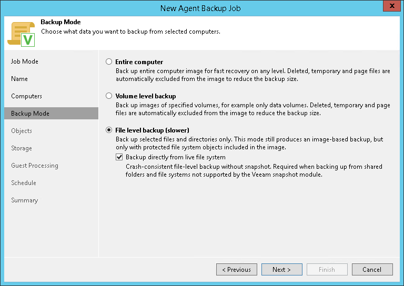Go to the Job Mode step

25,62
